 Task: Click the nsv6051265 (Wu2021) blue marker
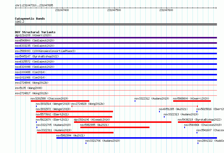click(159, 112)
